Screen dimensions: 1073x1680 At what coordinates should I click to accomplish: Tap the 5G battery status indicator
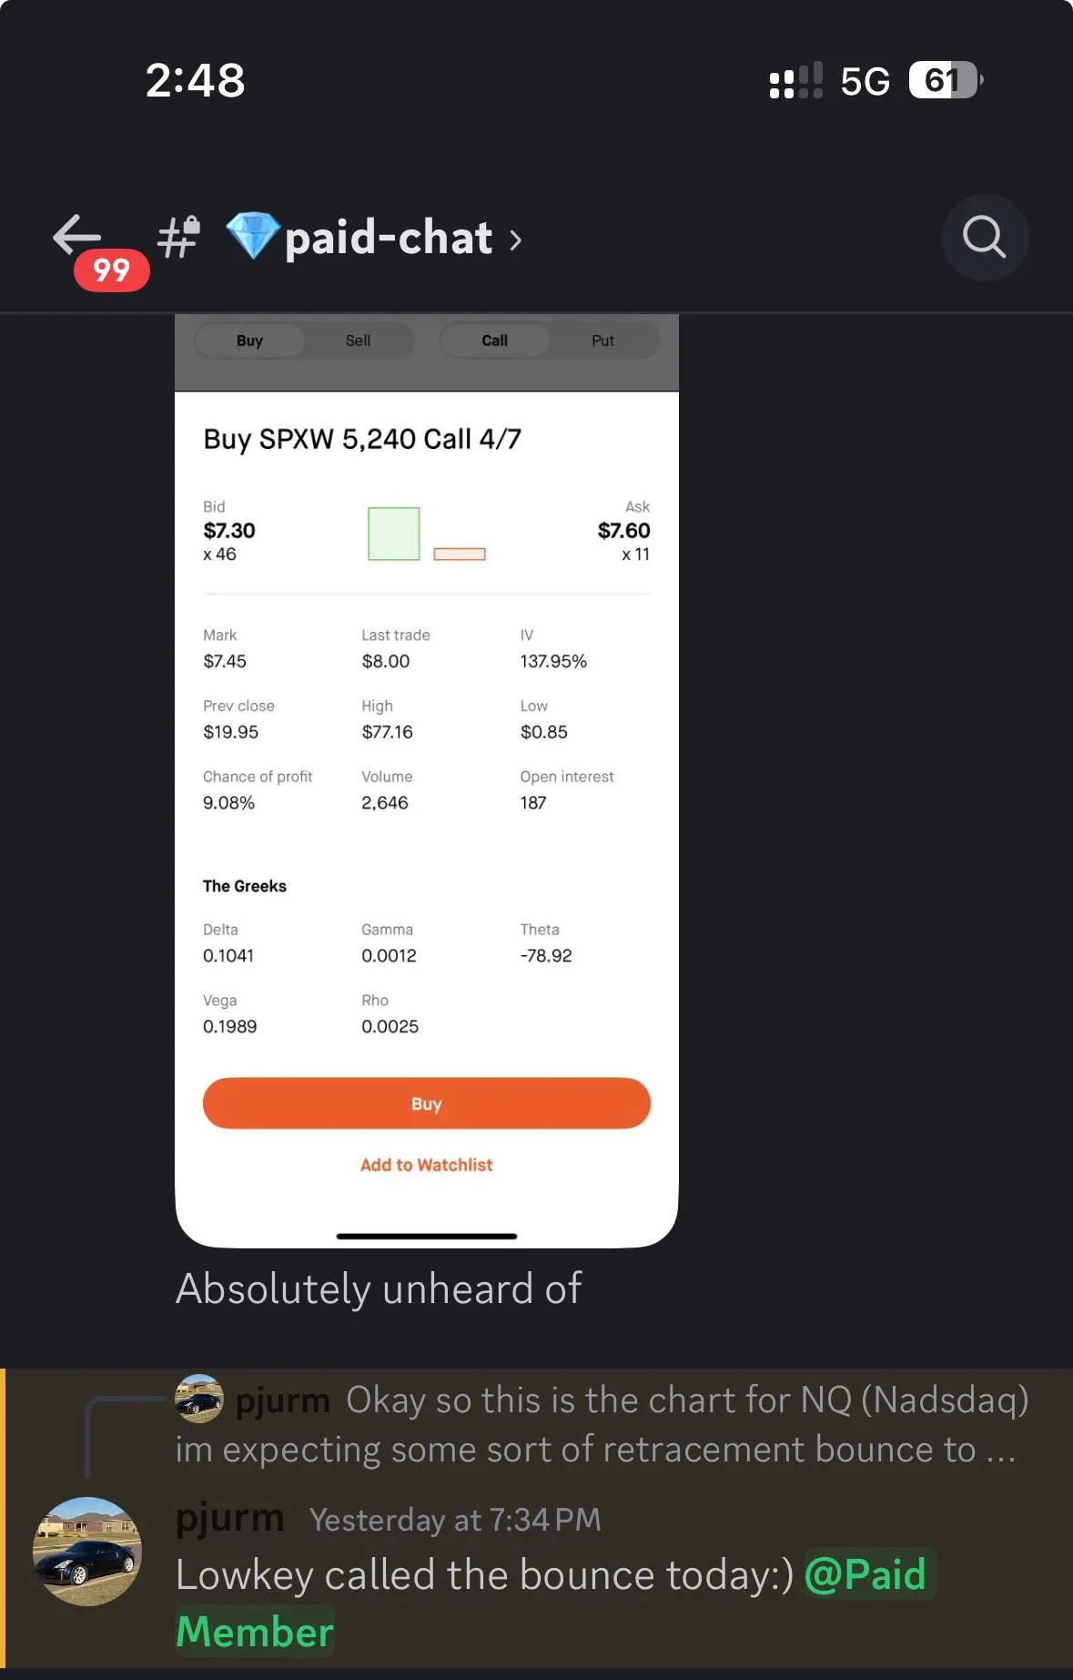tap(946, 80)
